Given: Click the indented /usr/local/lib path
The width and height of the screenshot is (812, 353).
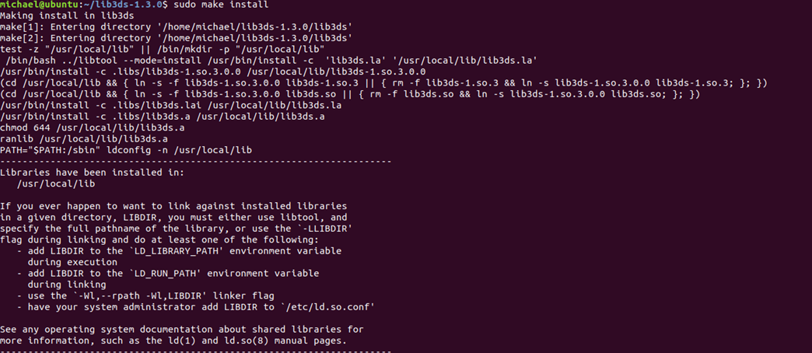Looking at the screenshot, I should coord(56,183).
